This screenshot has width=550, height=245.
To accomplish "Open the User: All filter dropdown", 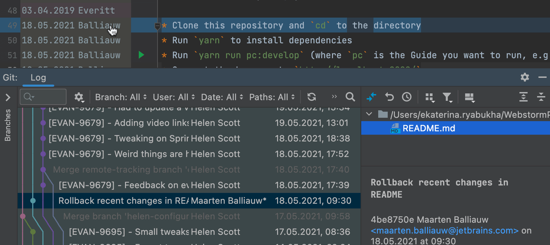I will (x=173, y=97).
